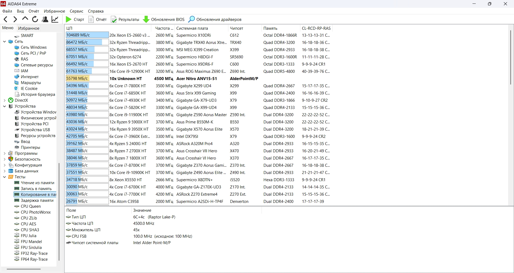Viewport: 514px width, 273px height.
Task: Select the Устройства USB tree item
Action: pos(35,130)
